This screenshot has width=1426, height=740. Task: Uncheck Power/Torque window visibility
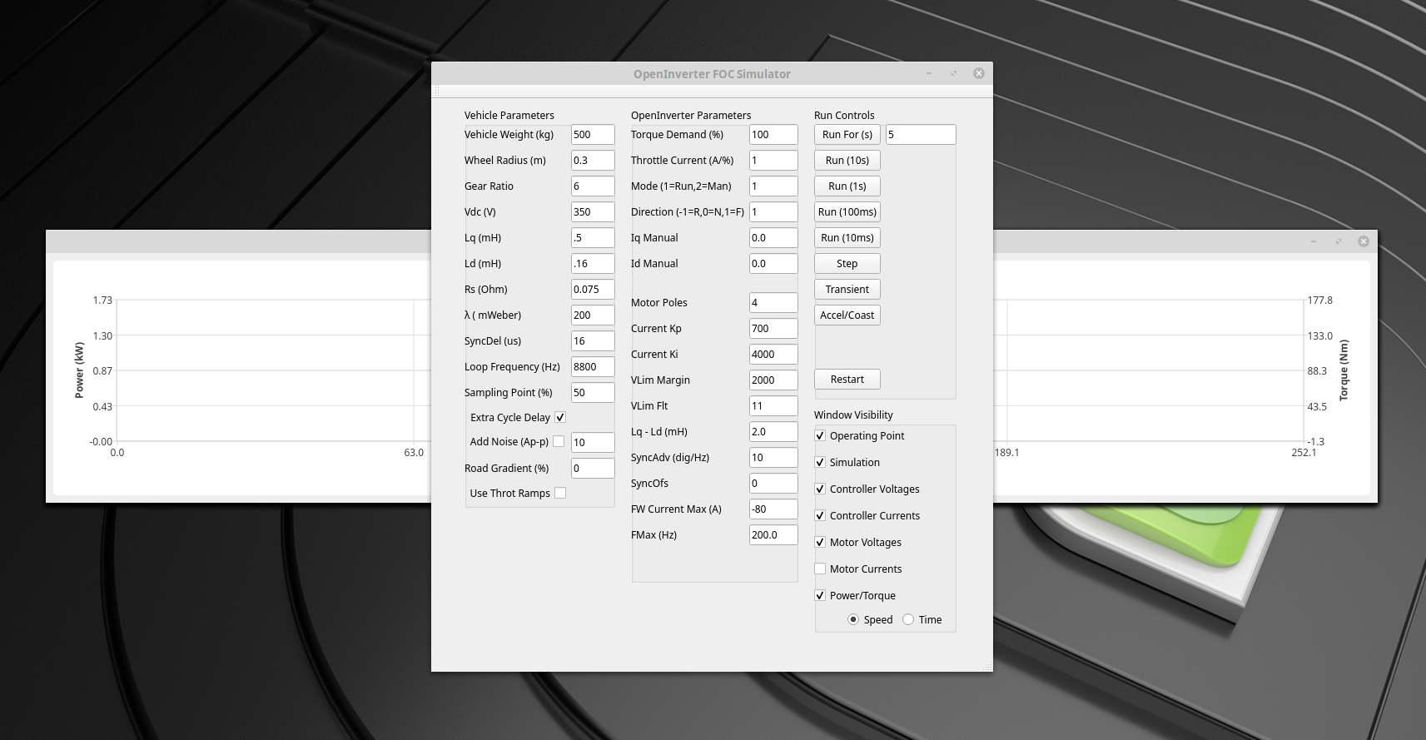coord(820,596)
